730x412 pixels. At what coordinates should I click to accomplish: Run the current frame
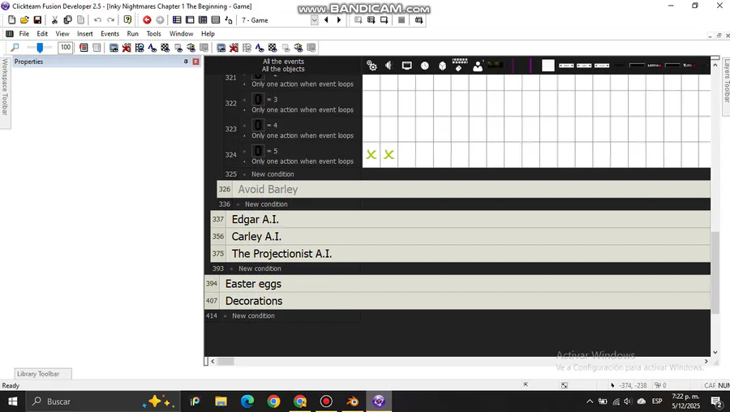point(384,20)
